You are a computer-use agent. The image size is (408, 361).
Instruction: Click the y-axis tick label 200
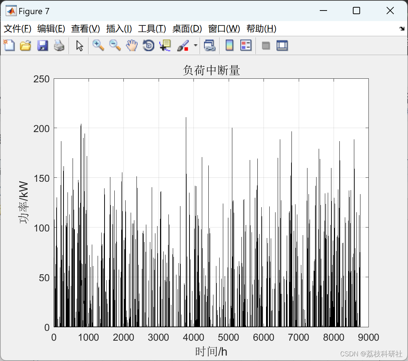(x=41, y=129)
